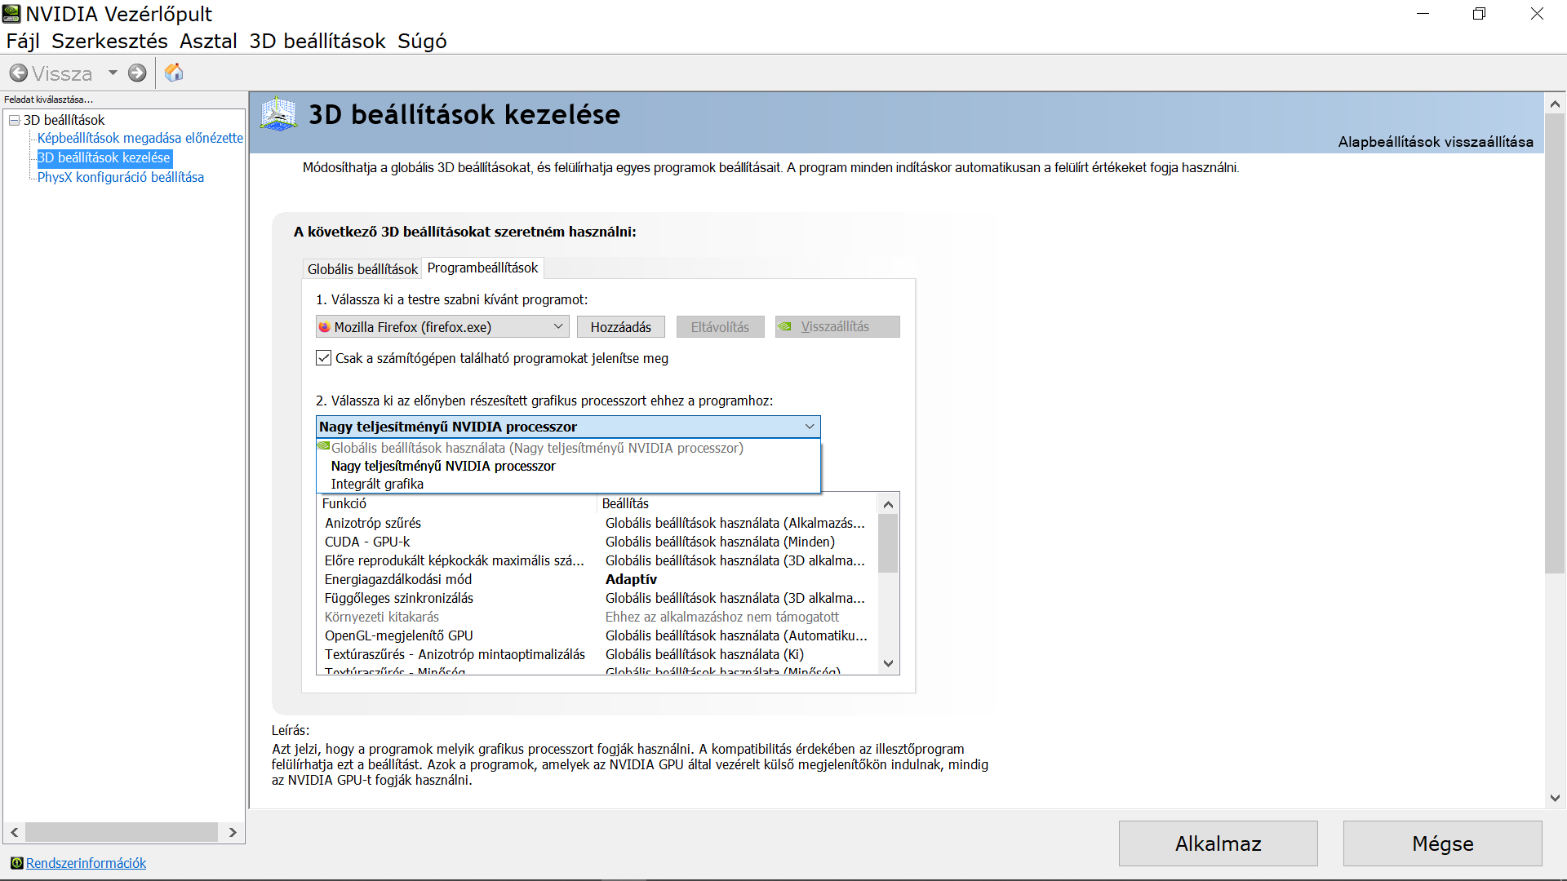The image size is (1567, 881).
Task: Toggle Csak a számítógépen található programokat checkbox
Action: (x=324, y=358)
